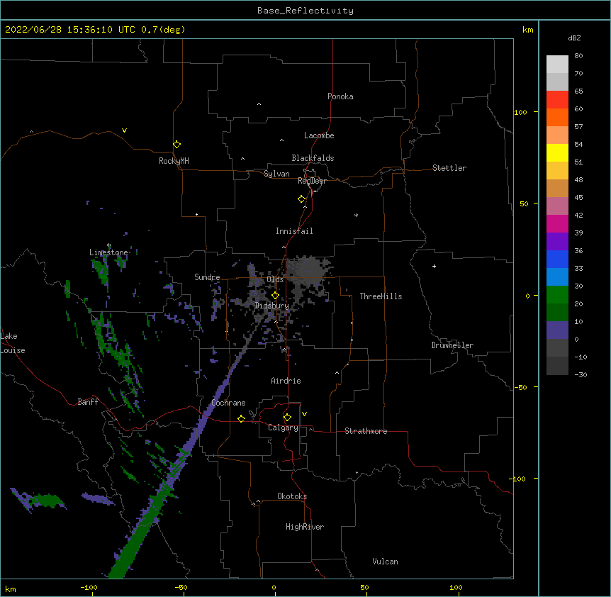This screenshot has height=597, width=611.
Task: Select the red 60-65 dBZ legend swatch
Action: click(557, 99)
